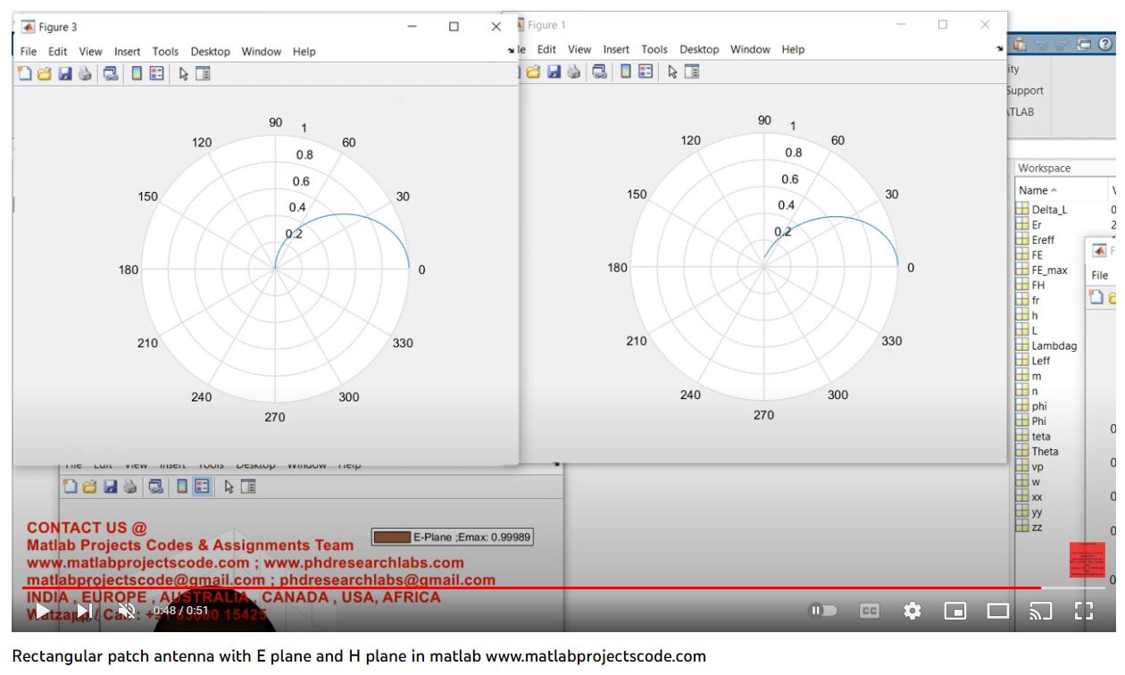The width and height of the screenshot is (1125, 675).
Task: Enter fullscreen video mode
Action: [x=1083, y=611]
